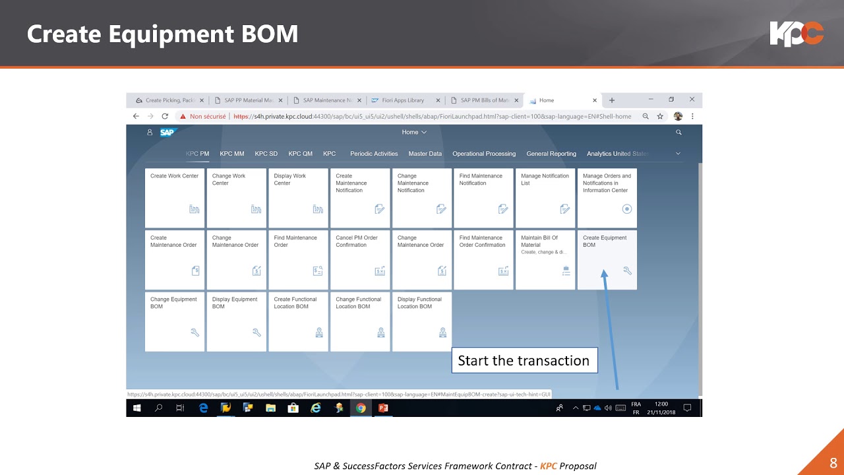Switch to Fiori Apps Library browser tab

(x=406, y=100)
